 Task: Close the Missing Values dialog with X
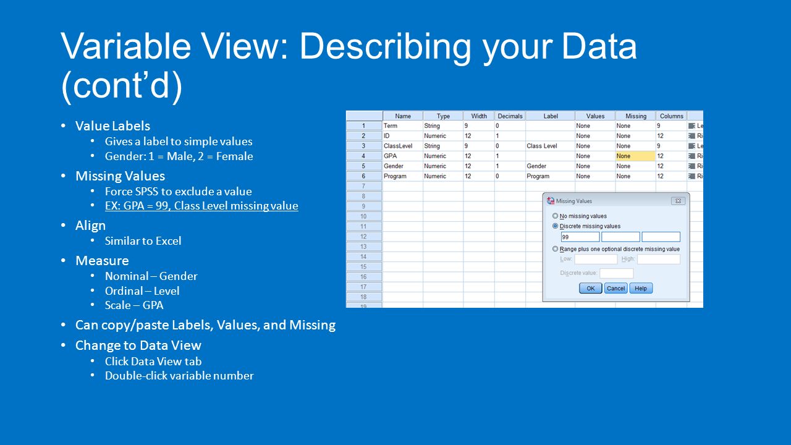click(x=678, y=201)
